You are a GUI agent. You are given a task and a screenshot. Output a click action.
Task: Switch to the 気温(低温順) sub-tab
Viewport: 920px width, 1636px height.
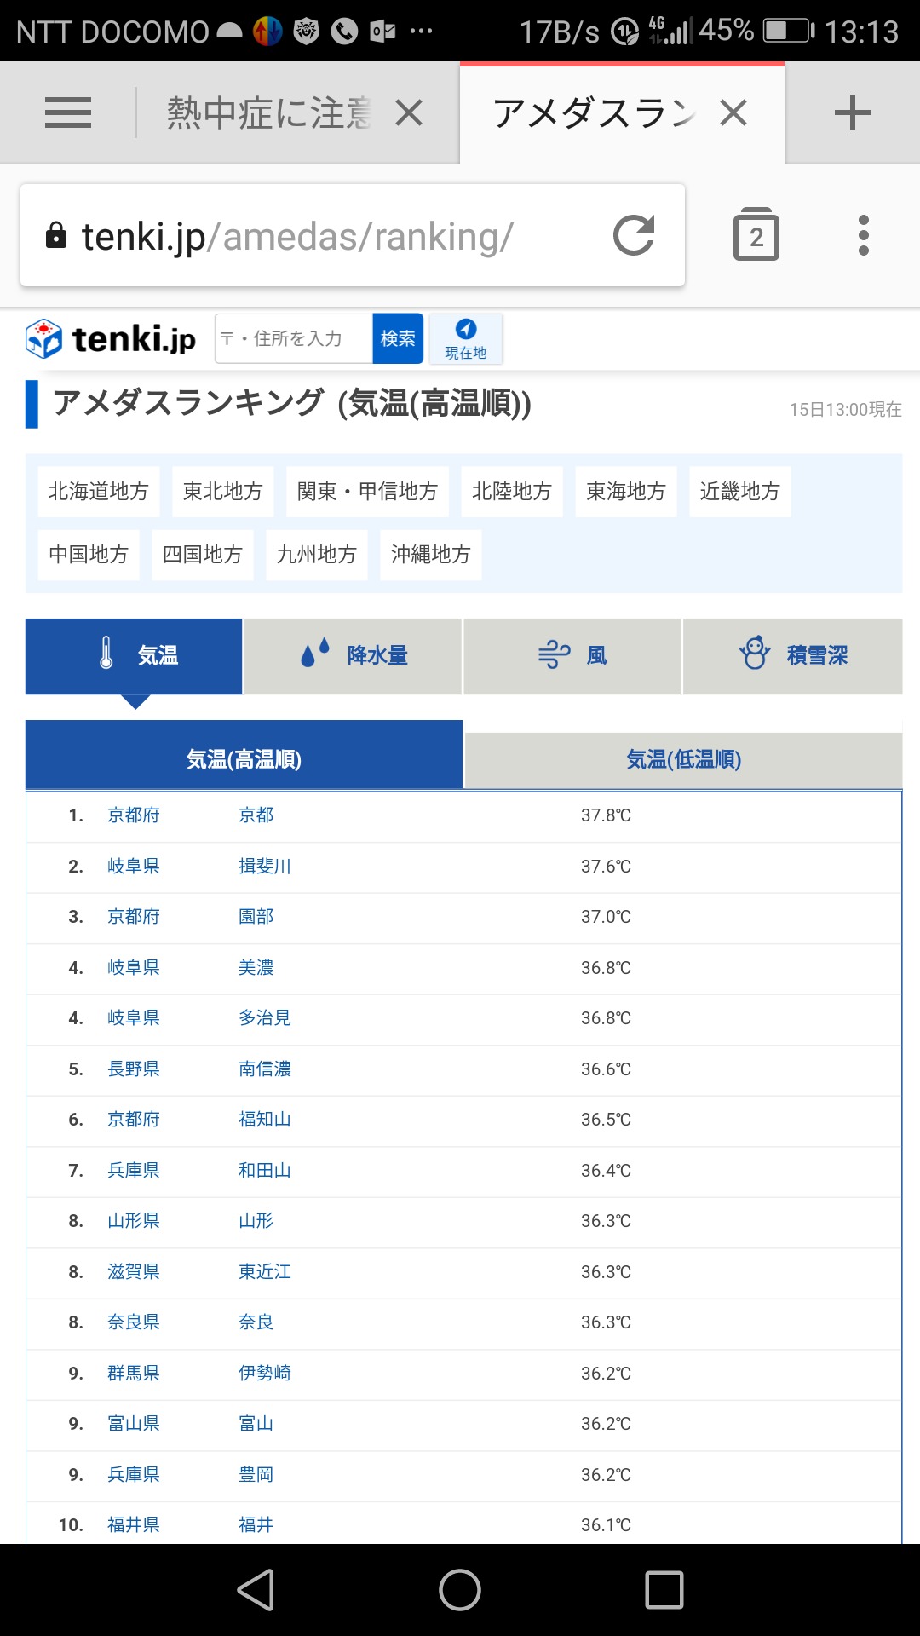(x=684, y=759)
